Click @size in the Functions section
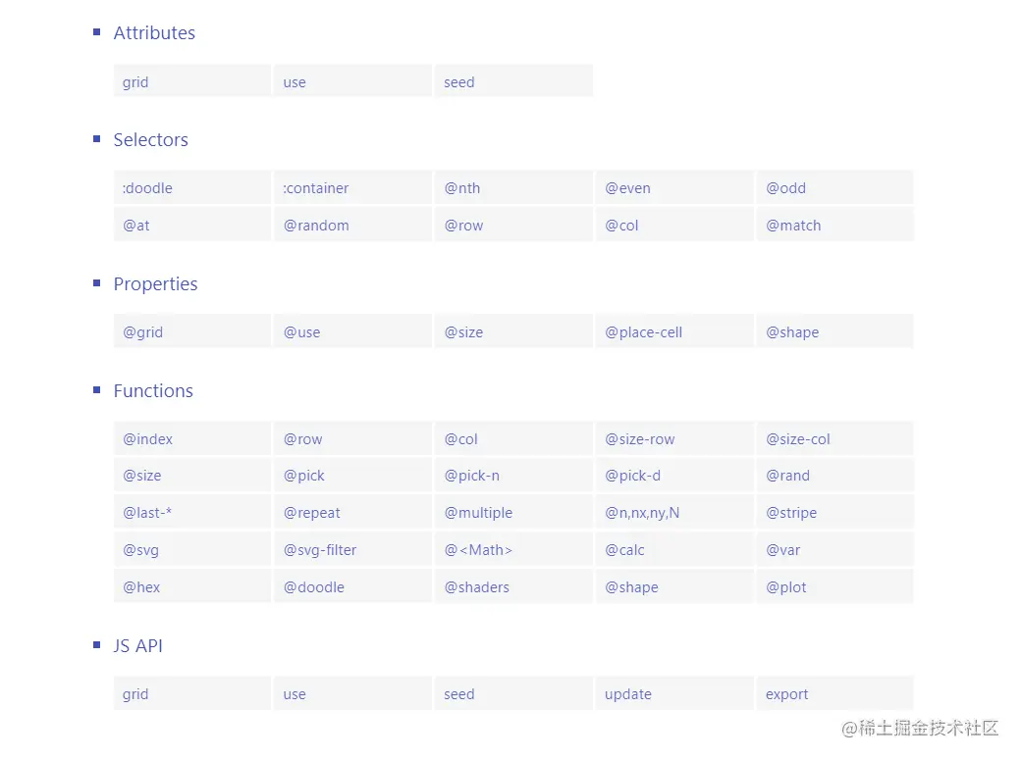1021x760 pixels. 192,475
